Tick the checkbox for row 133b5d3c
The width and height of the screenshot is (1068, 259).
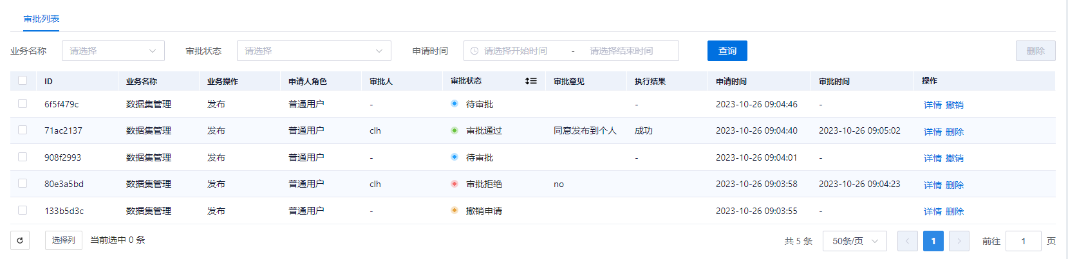pyautogui.click(x=23, y=210)
